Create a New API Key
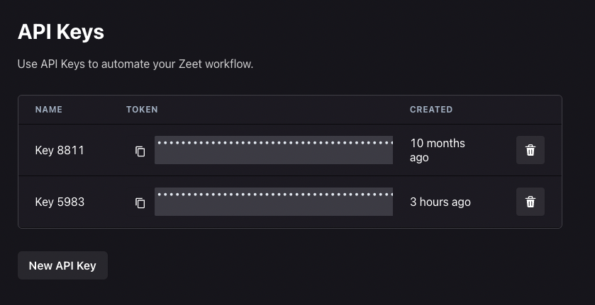The height and width of the screenshot is (305, 595). coord(62,265)
